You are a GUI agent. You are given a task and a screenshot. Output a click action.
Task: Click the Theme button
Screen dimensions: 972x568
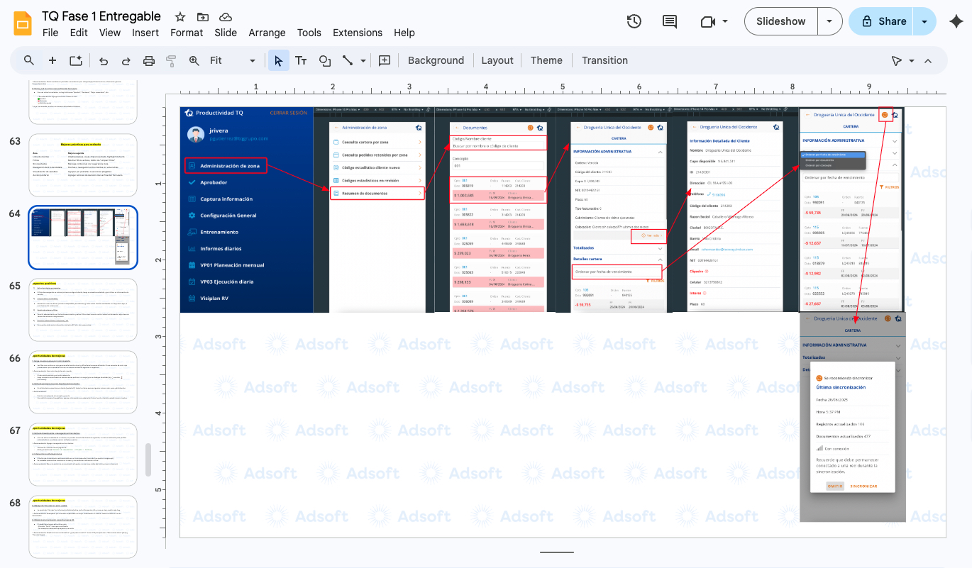click(x=546, y=60)
